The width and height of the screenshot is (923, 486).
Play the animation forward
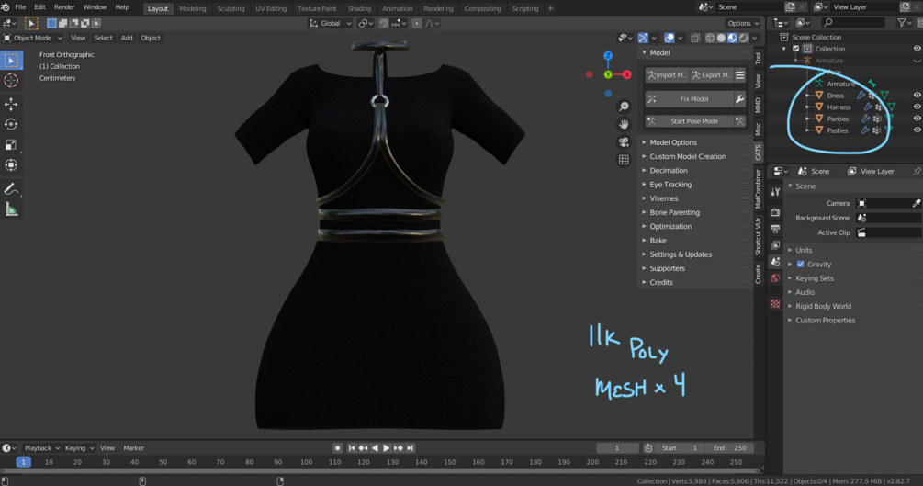[x=386, y=448]
